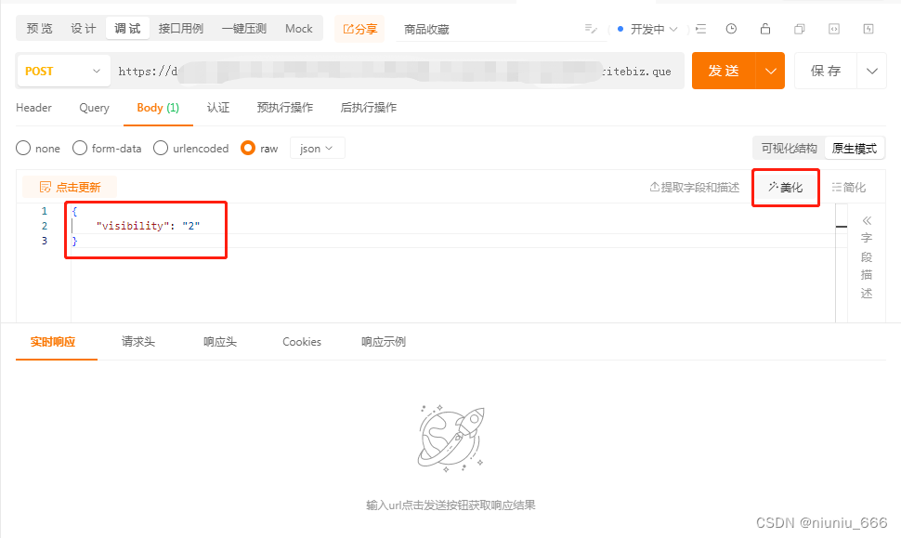
Task: Click the 保存 save button
Action: click(826, 71)
